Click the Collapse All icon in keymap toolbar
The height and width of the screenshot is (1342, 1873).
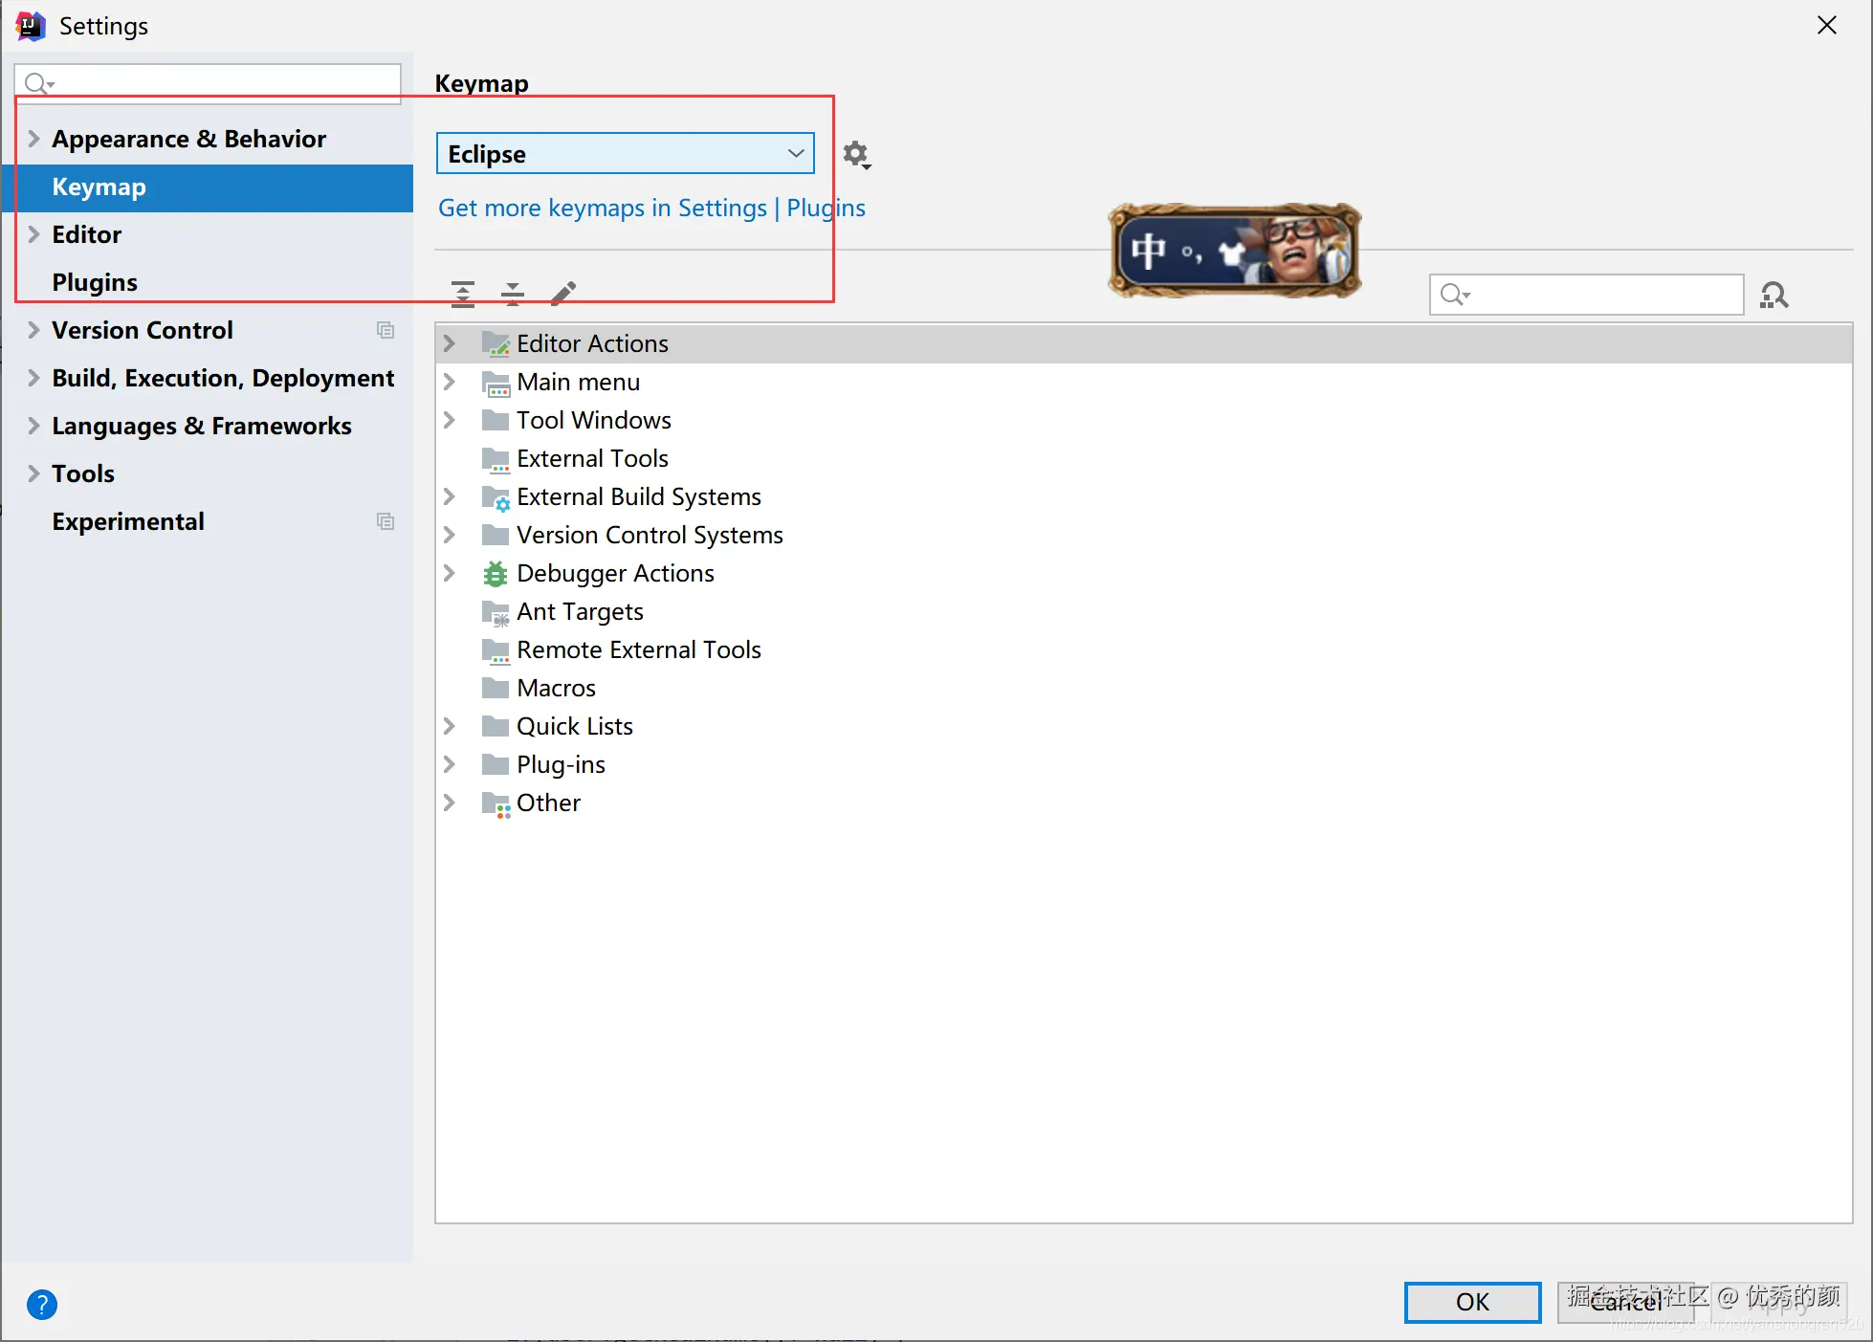click(x=513, y=294)
